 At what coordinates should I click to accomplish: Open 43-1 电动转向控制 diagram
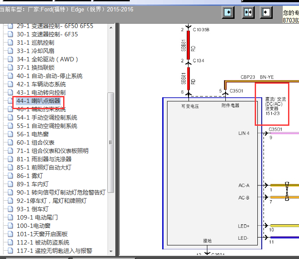pyautogui.click(x=41, y=92)
